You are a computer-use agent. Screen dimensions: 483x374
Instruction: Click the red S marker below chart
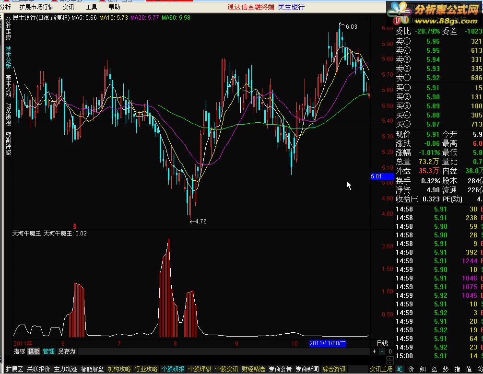click(x=74, y=226)
